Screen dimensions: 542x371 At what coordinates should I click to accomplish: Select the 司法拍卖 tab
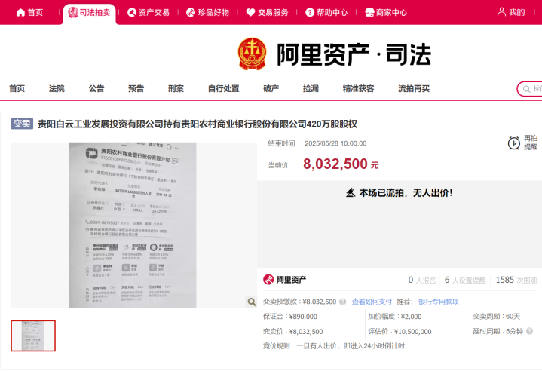89,13
